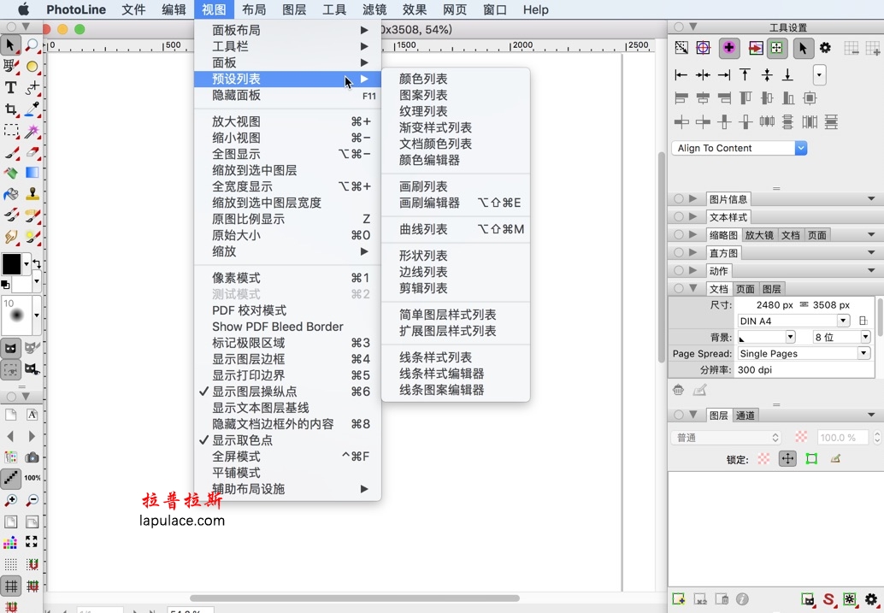Pick the Magic Wand tool

pyautogui.click(x=32, y=131)
